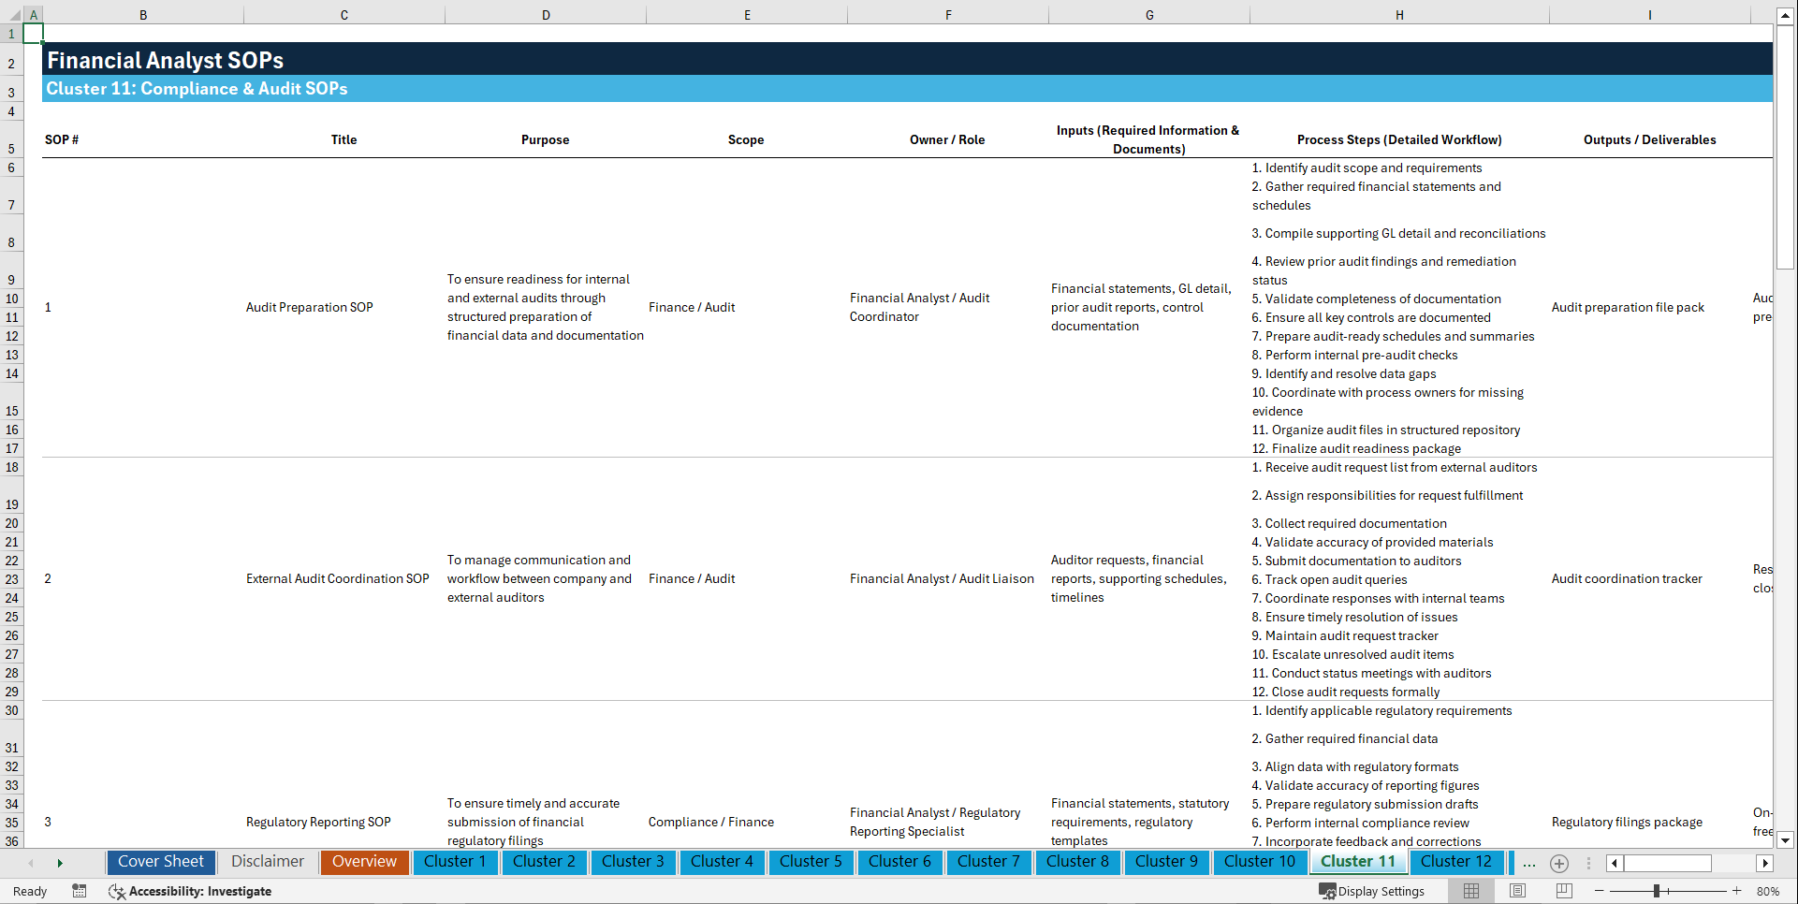Select the Page Layout view icon
This screenshot has height=904, width=1798.
click(1517, 891)
